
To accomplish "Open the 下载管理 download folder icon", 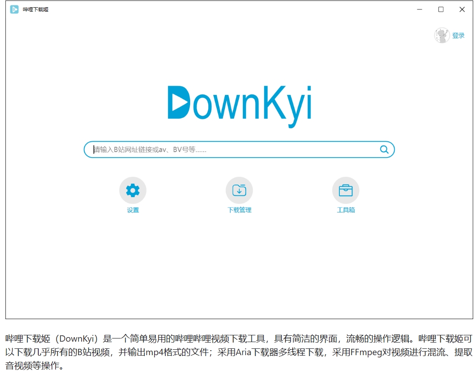I will pyautogui.click(x=239, y=190).
